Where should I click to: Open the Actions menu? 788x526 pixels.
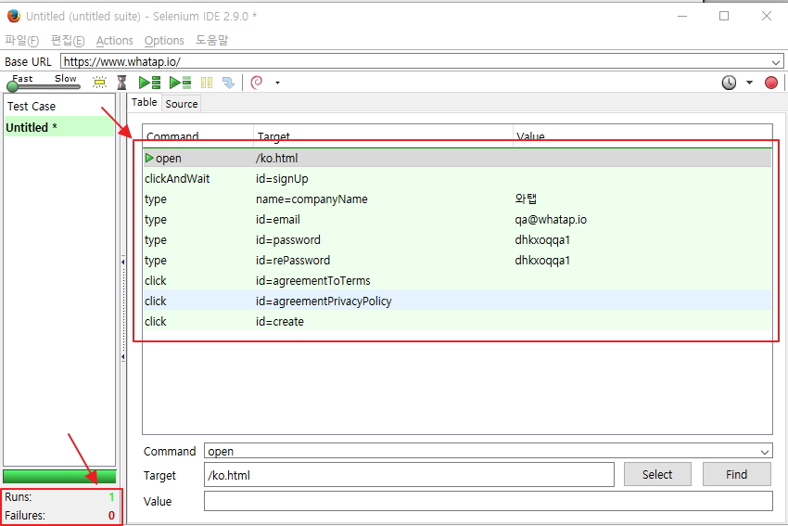(115, 40)
